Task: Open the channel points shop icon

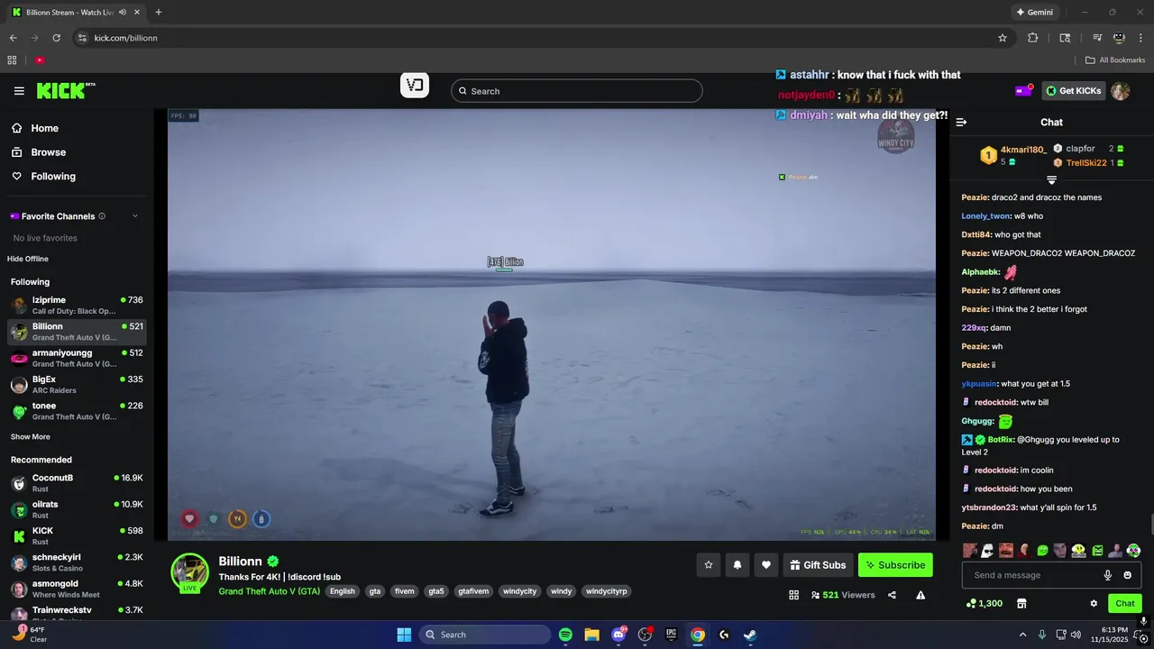Action: tap(1021, 603)
